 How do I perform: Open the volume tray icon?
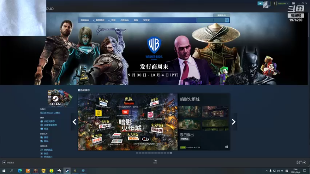[278, 171]
